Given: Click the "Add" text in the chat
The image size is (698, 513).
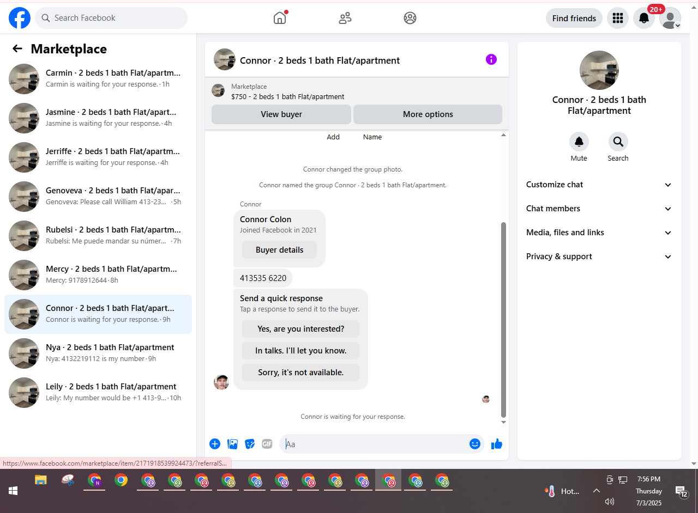Looking at the screenshot, I should [x=333, y=137].
